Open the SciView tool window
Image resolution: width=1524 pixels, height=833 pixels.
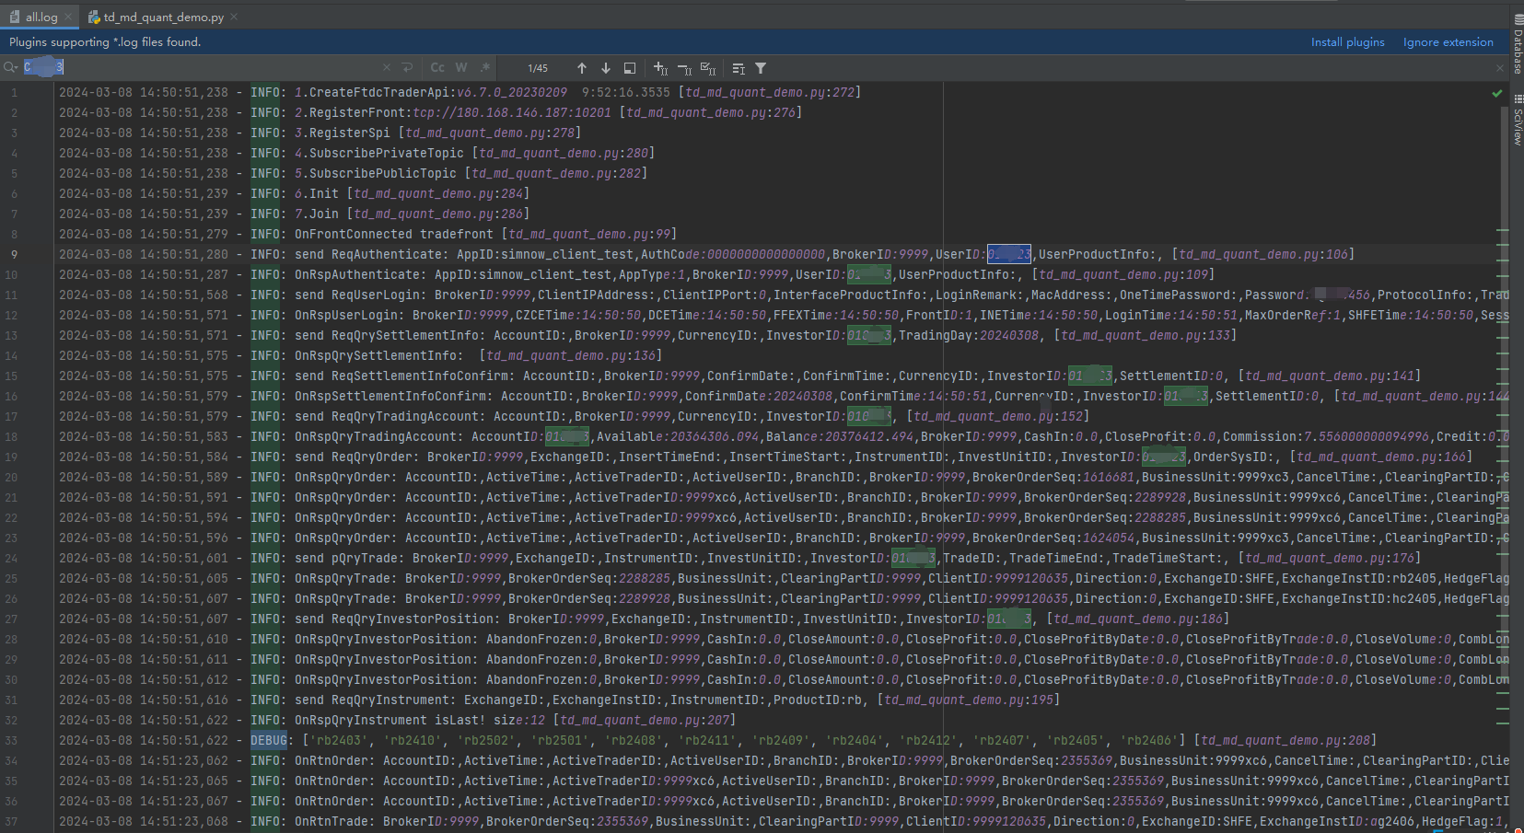coord(1518,120)
